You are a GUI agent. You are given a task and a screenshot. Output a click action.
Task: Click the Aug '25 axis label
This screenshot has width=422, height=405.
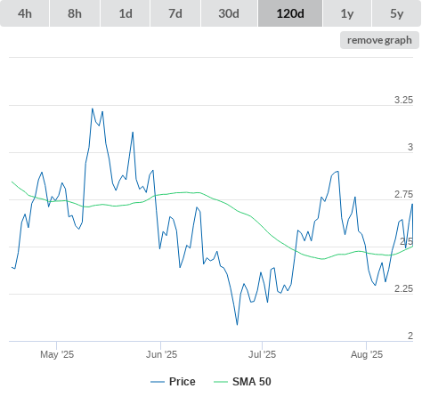(367, 354)
